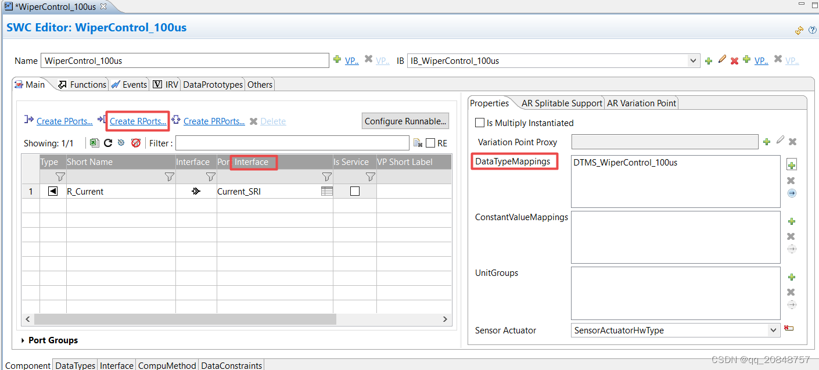The image size is (819, 370).
Task: Switch to the bottom DataConstraints tab
Action: (231, 365)
